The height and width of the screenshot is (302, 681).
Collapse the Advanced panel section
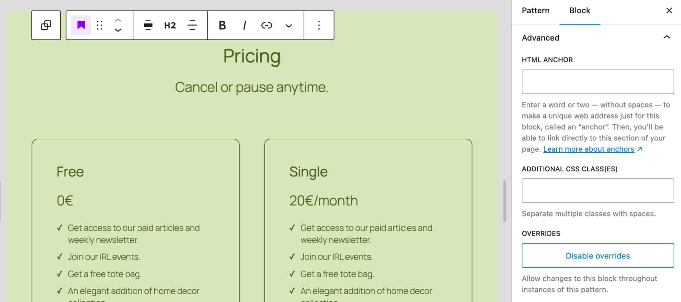pyautogui.click(x=666, y=37)
